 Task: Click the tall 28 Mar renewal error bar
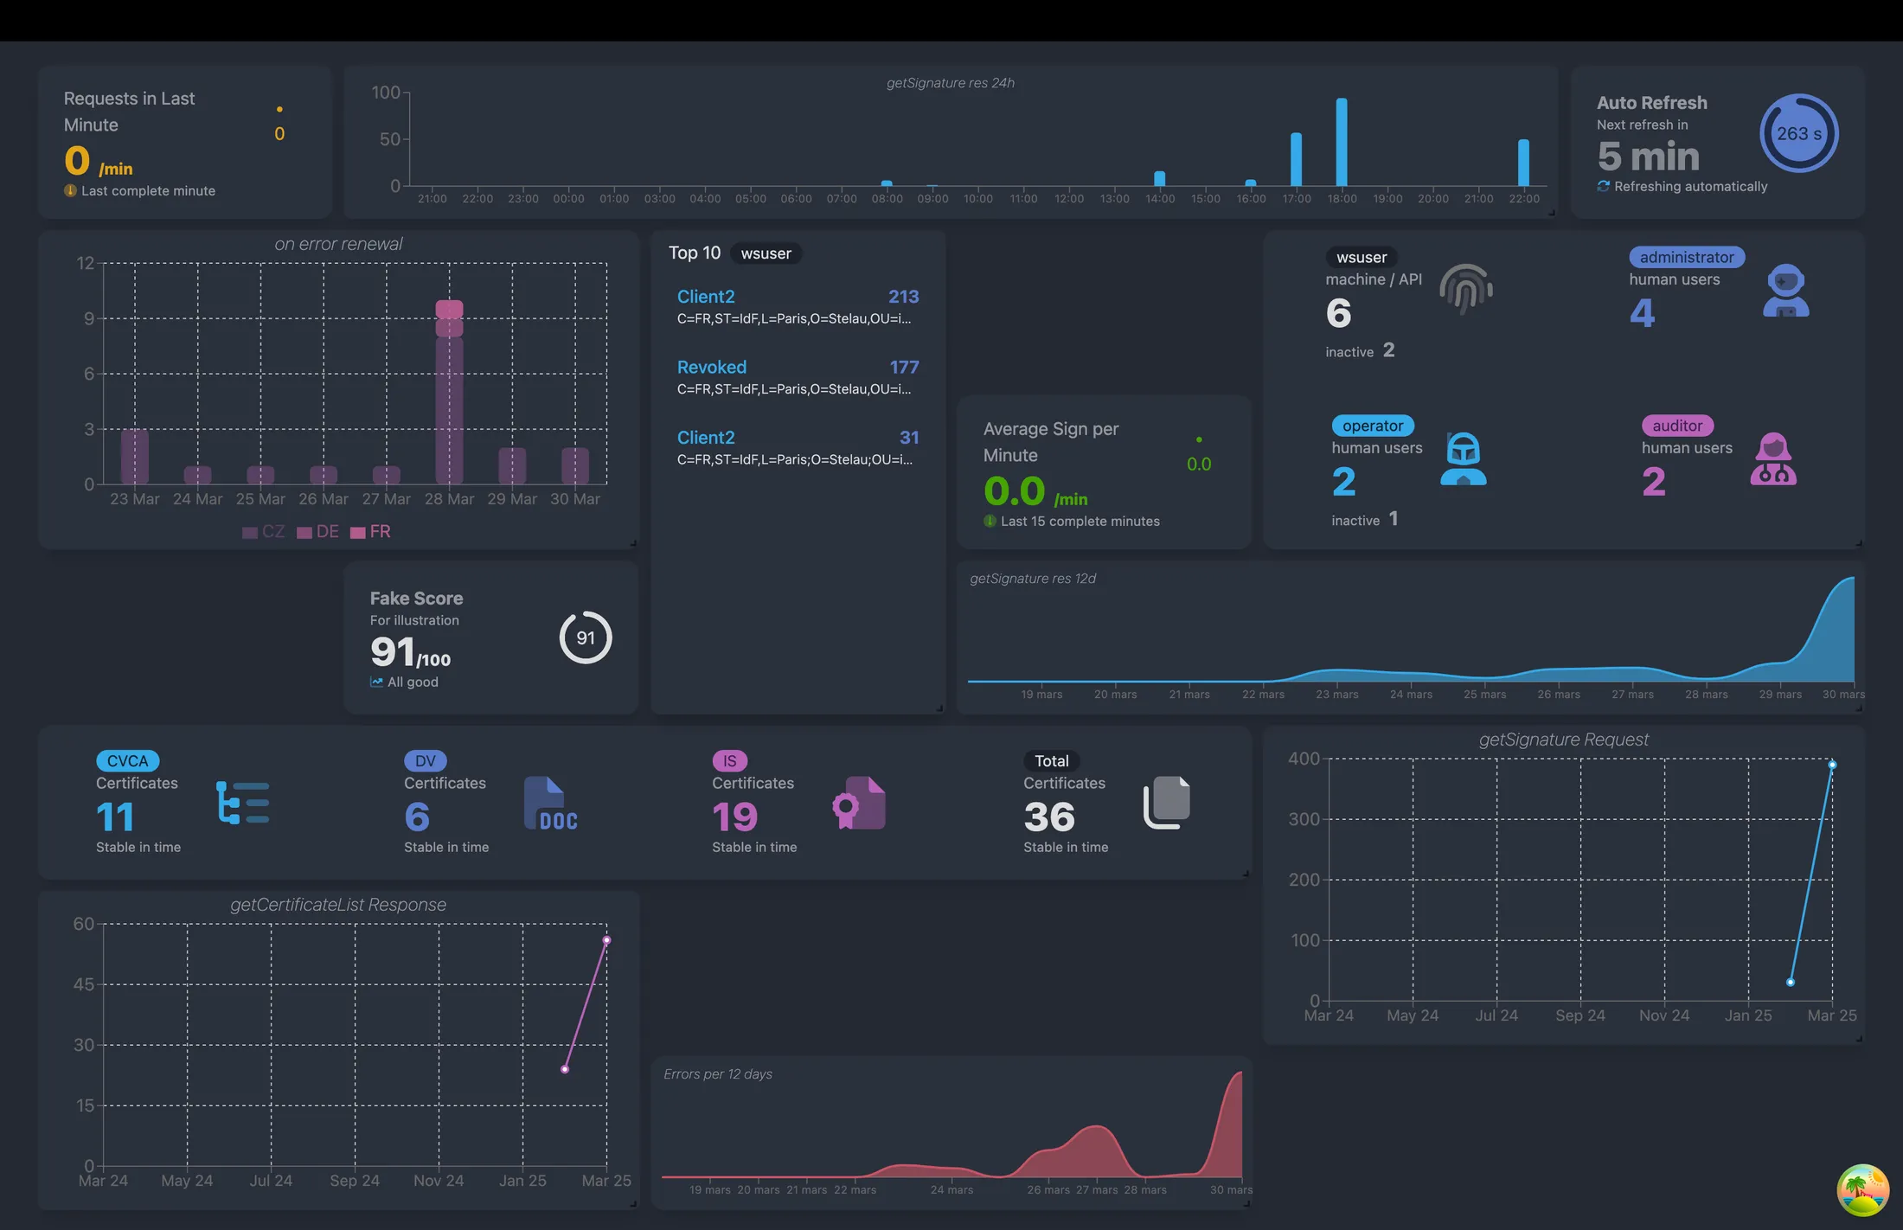pos(449,392)
